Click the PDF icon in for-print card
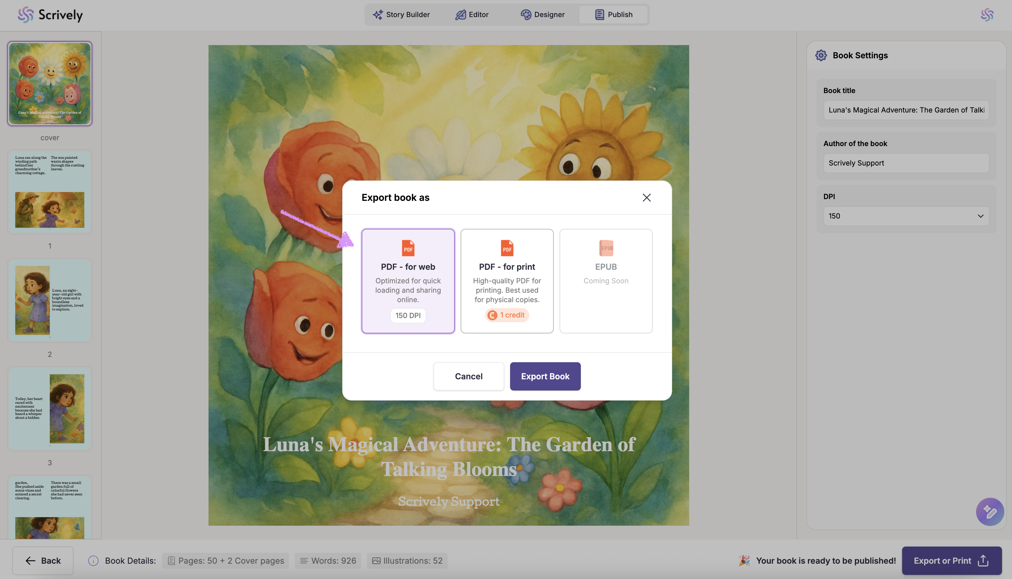This screenshot has height=579, width=1012. point(507,248)
